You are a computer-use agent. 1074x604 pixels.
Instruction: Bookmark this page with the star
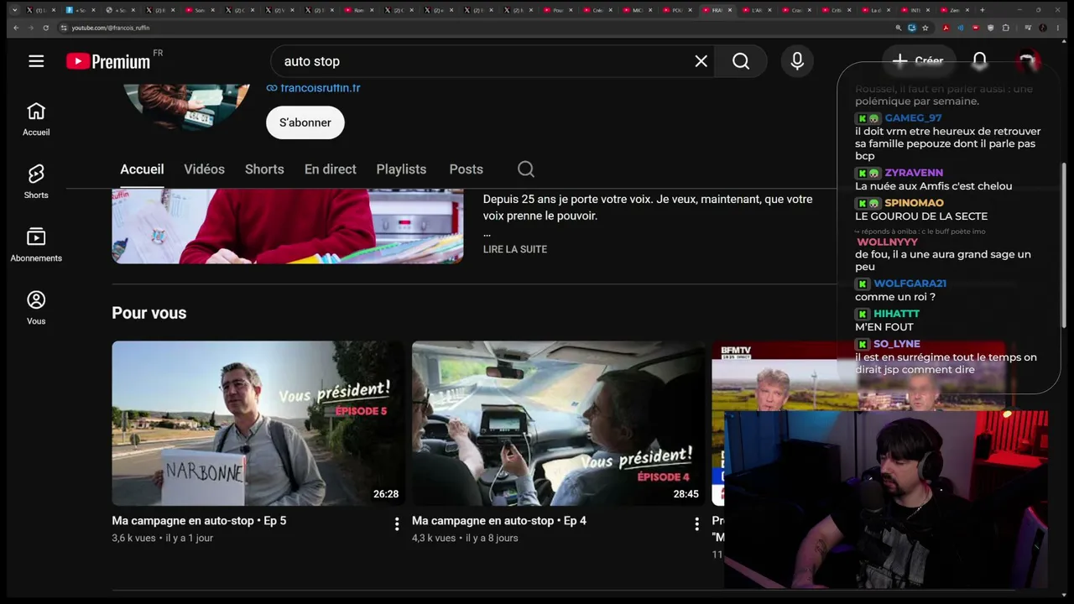[925, 28]
